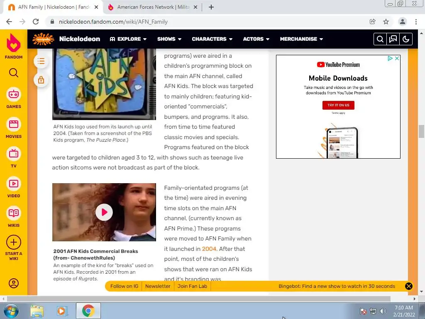Click TRY IT ON US ad button
This screenshot has width=425, height=319.
pos(338,105)
